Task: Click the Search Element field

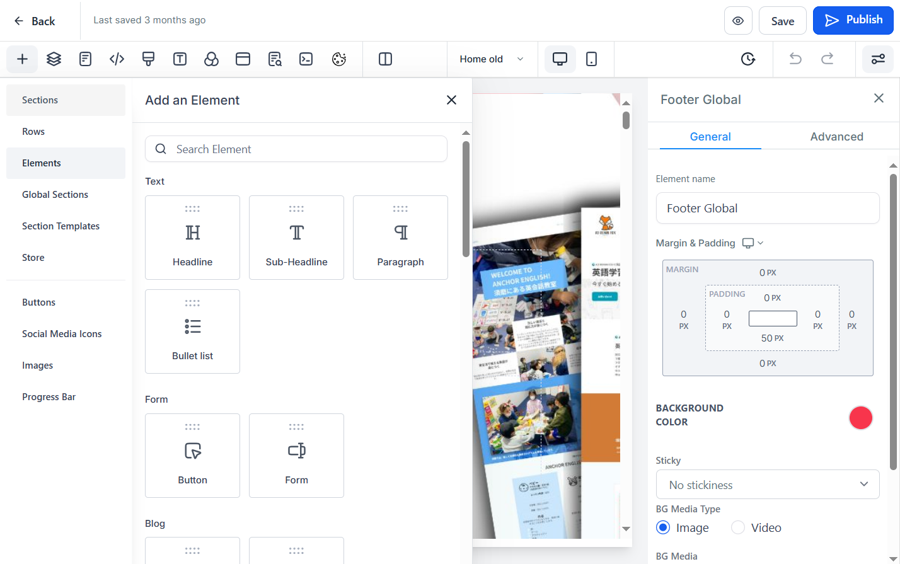Action: (x=296, y=149)
